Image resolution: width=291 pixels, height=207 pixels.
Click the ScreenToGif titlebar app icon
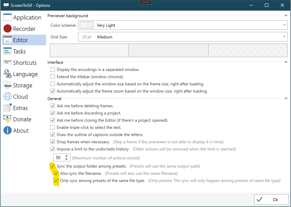click(6, 5)
